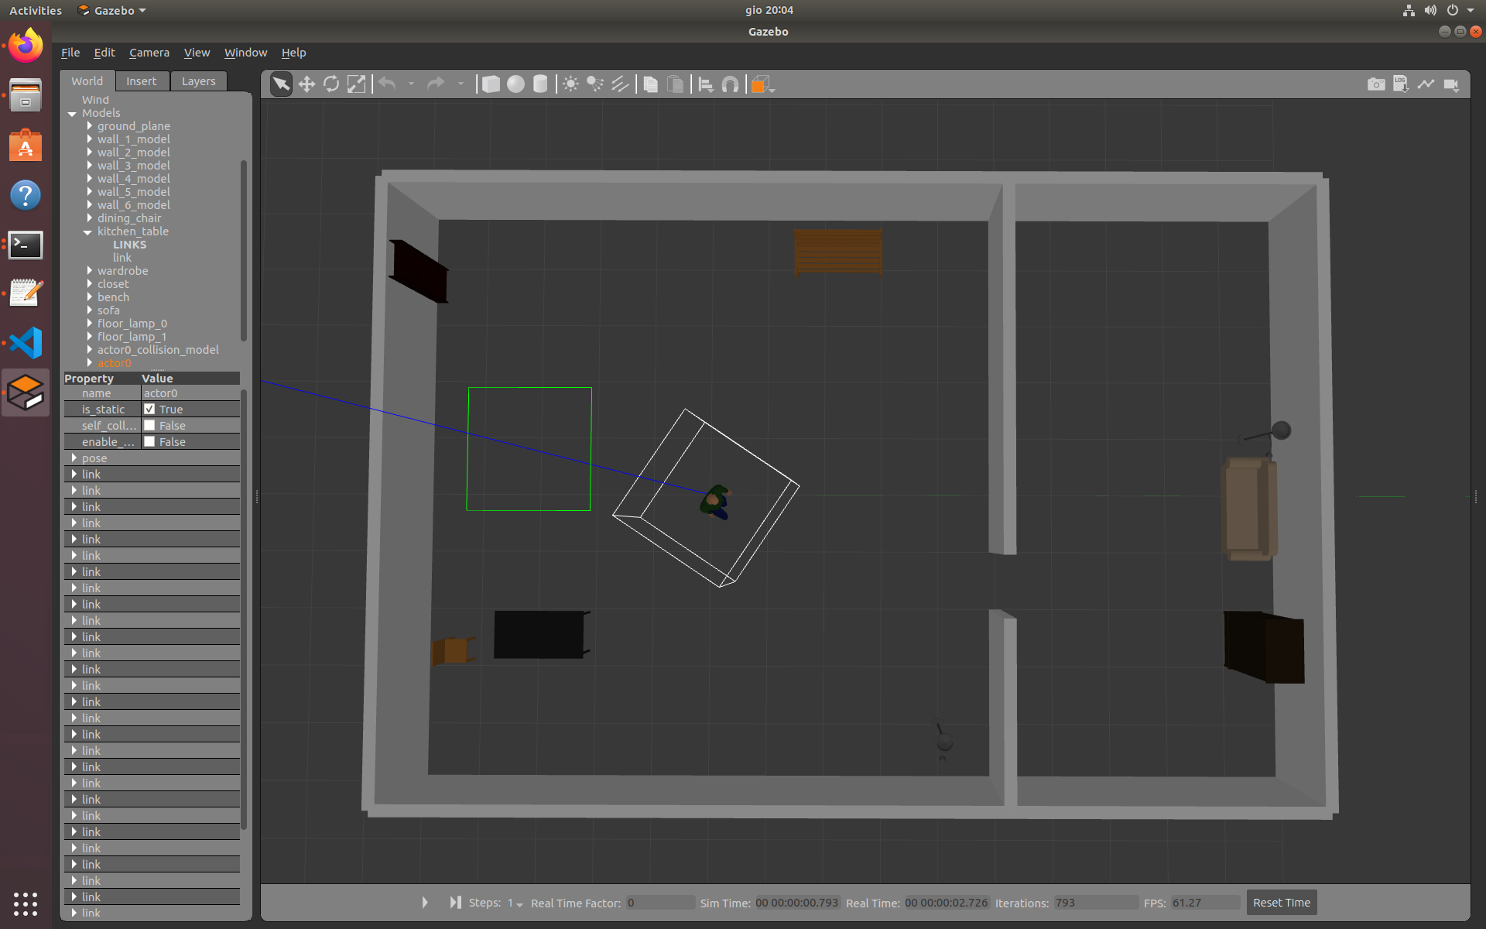Open the undo history dropdown arrow
This screenshot has height=929, width=1486.
click(x=411, y=84)
